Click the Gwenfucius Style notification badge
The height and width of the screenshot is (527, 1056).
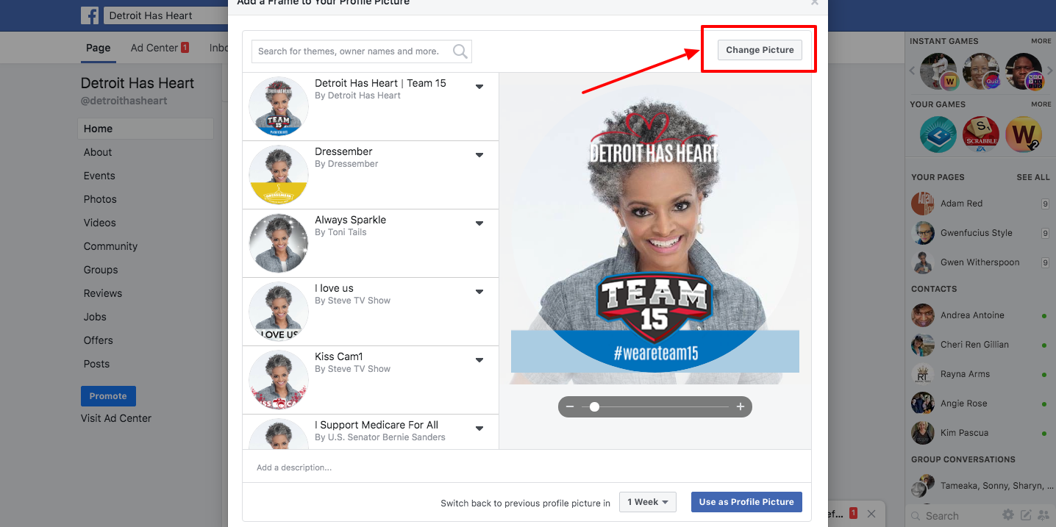[x=1045, y=233]
